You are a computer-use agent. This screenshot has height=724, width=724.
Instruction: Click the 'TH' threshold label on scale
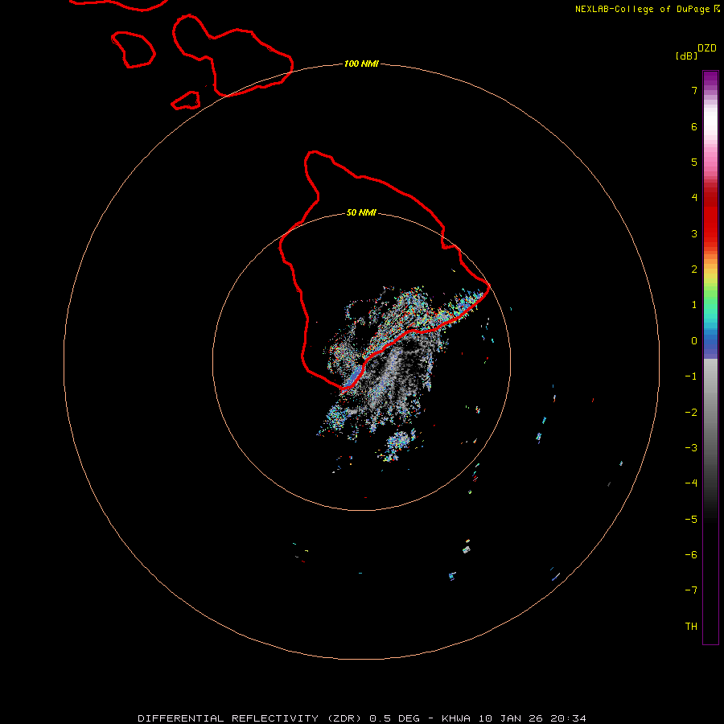tap(691, 627)
